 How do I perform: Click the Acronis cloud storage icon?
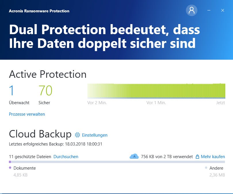(134, 156)
